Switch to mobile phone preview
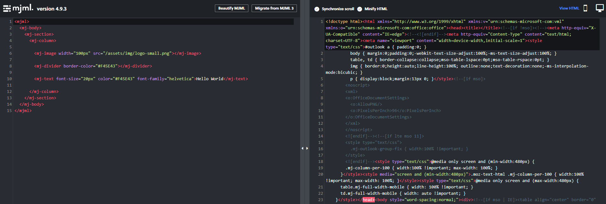The height and width of the screenshot is (204, 606). pos(585,8)
